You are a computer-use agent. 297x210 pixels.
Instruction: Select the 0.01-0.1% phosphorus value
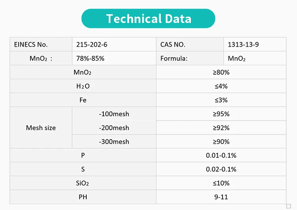point(221,155)
